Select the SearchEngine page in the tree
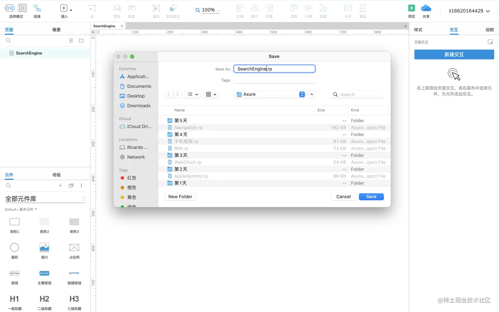Viewport: 499px width, 312px height. [45, 53]
